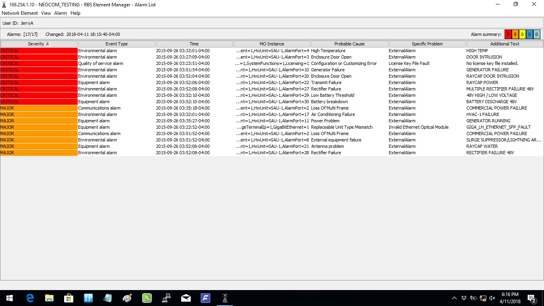Open the Dropbox tray icon
Image resolution: width=544 pixels, height=306 pixels.
pos(464,298)
